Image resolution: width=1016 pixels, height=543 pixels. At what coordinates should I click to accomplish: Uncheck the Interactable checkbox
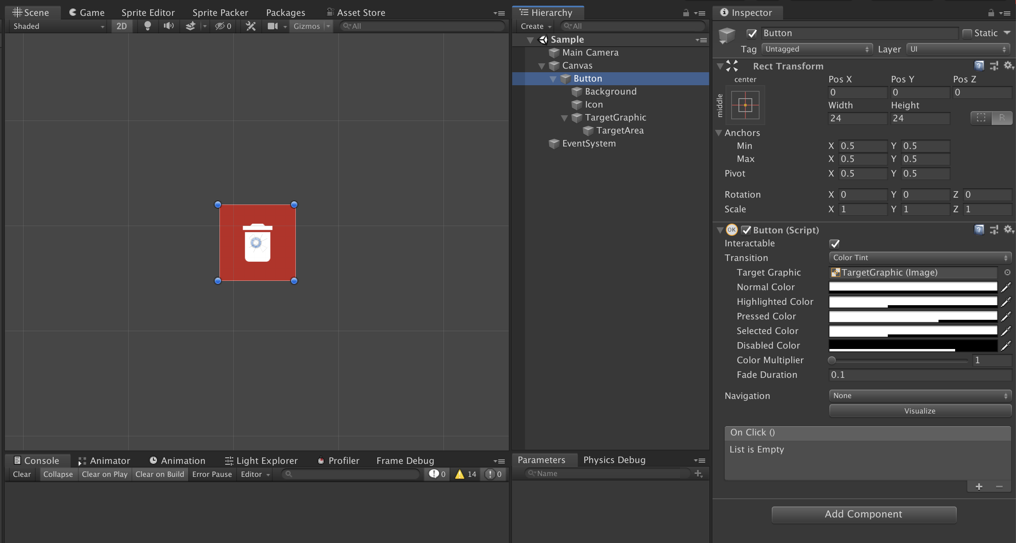tap(835, 243)
